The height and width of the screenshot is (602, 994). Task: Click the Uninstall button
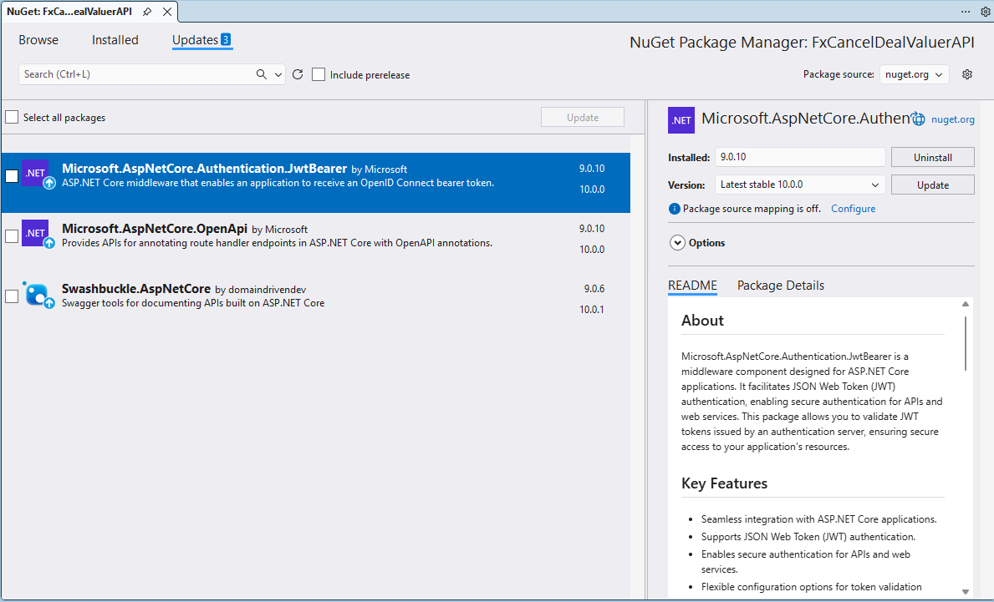pyautogui.click(x=932, y=157)
